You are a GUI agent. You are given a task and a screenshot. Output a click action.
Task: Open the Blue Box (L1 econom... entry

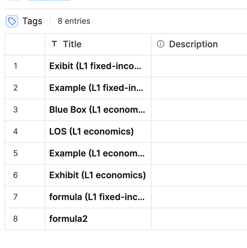[x=97, y=109]
